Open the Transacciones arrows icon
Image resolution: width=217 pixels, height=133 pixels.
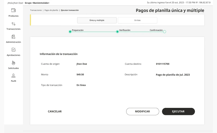pyautogui.click(x=13, y=24)
